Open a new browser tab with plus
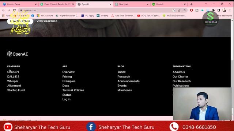Image resolution: width=234 pixels, height=131 pixels. [x=191, y=4]
